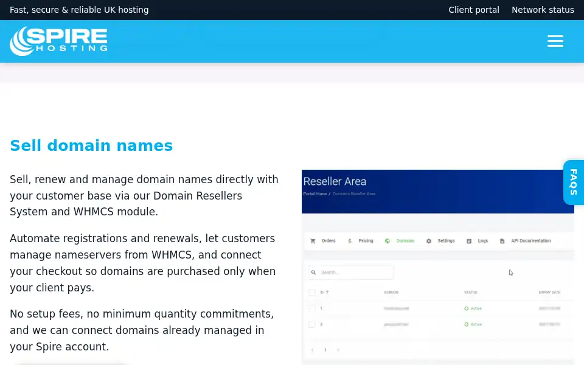This screenshot has height=365, width=584.
Task: Select page 1 in pagination
Action: point(325,350)
